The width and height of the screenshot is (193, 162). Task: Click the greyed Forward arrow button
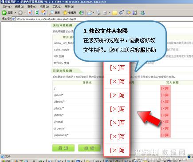click(x=20, y=13)
